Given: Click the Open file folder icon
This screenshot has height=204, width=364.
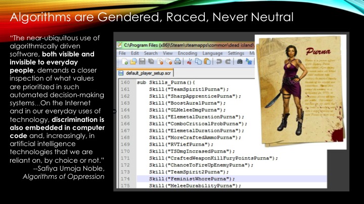Looking at the screenshot, I should click(133, 61).
